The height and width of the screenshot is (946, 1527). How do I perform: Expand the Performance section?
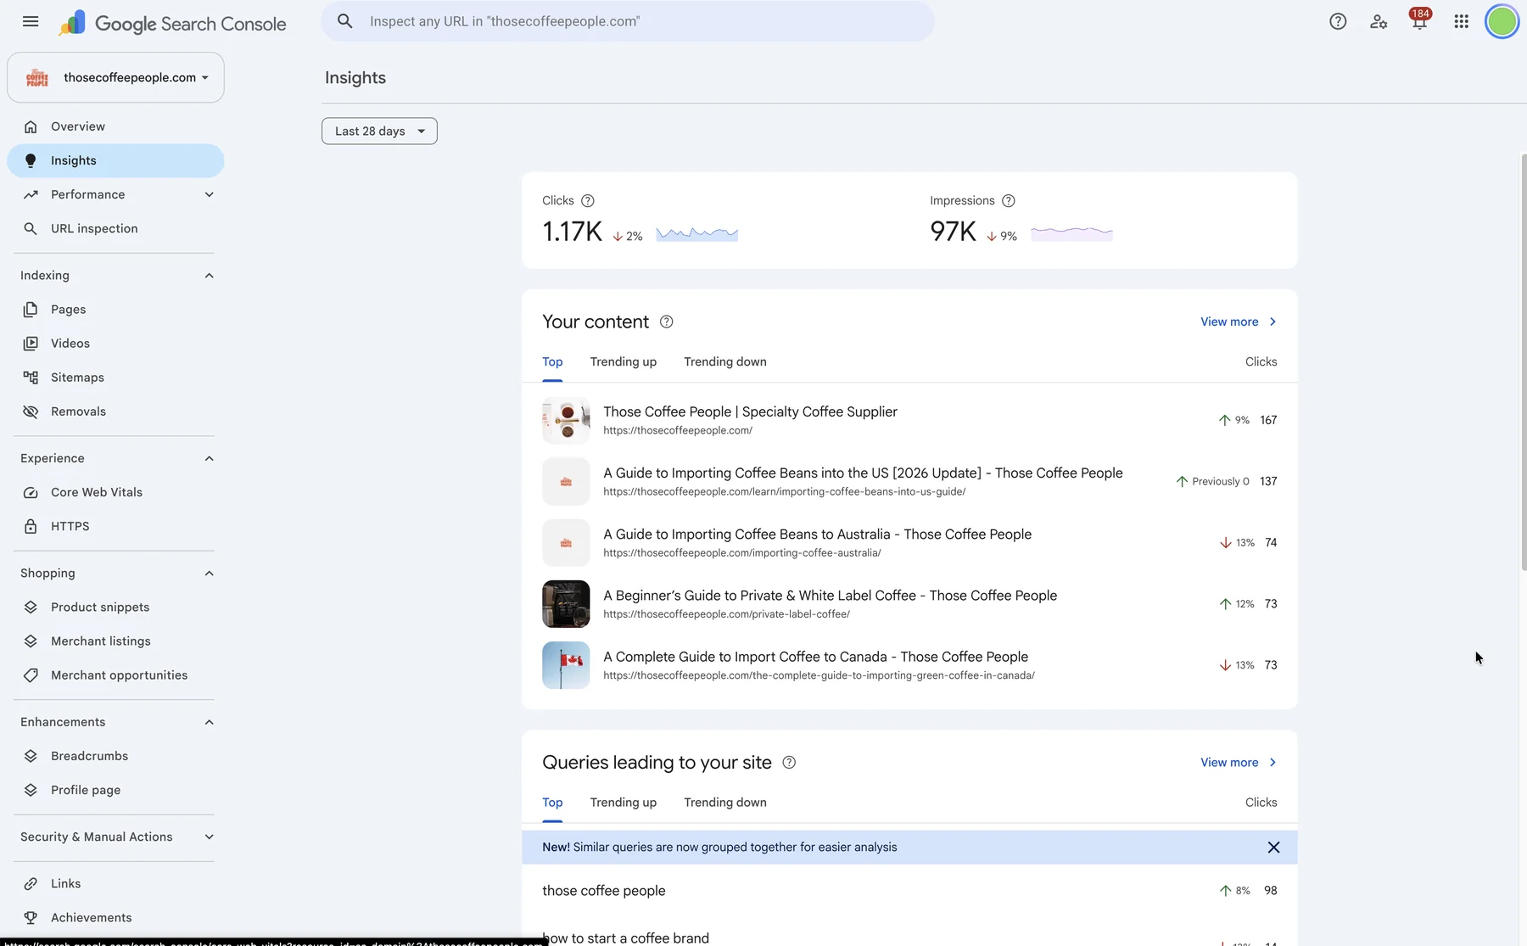(209, 195)
